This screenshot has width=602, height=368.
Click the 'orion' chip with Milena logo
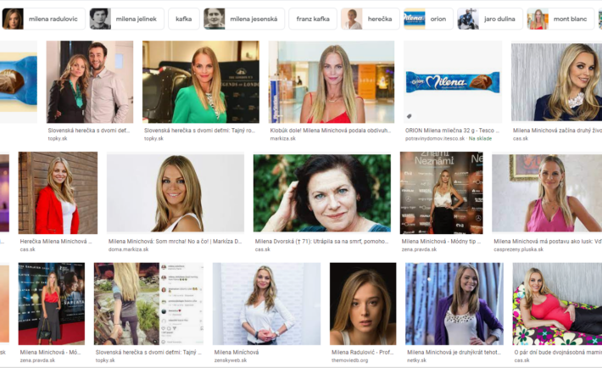click(x=428, y=19)
